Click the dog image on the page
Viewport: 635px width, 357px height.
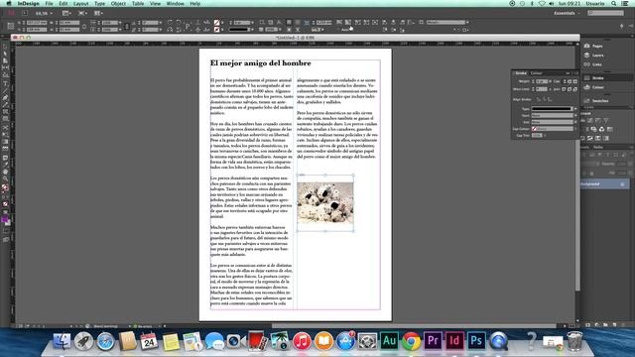(x=325, y=202)
